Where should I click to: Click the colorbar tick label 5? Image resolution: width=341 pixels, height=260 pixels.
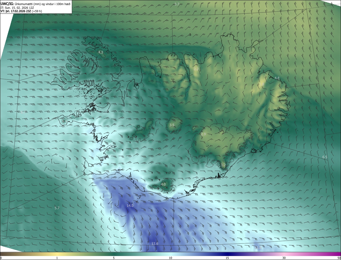(x=114, y=258)
